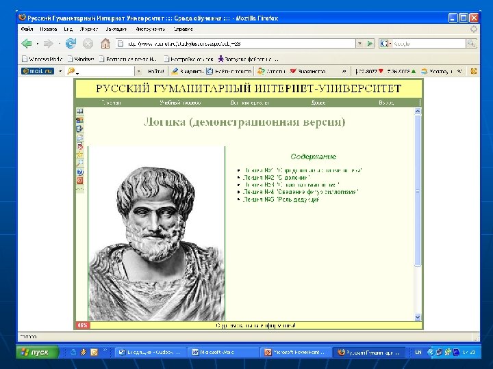Click the blue help question sidebar icon
Viewport: 493px width, 369px height.
[80, 172]
